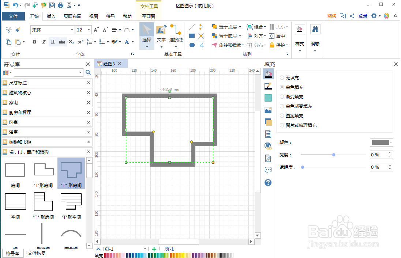Apply strikethrough text formatting
The height and width of the screenshot is (258, 401).
(x=62, y=42)
